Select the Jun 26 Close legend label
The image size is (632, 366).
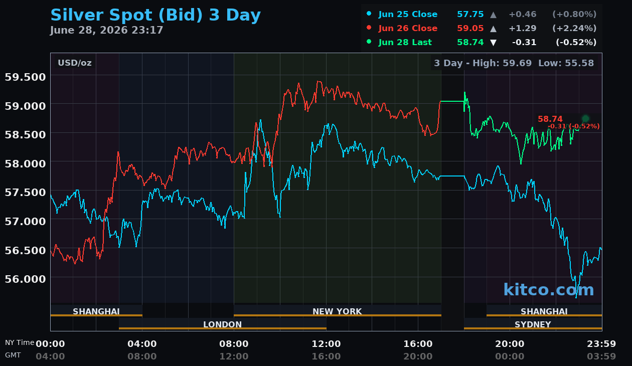(408, 29)
